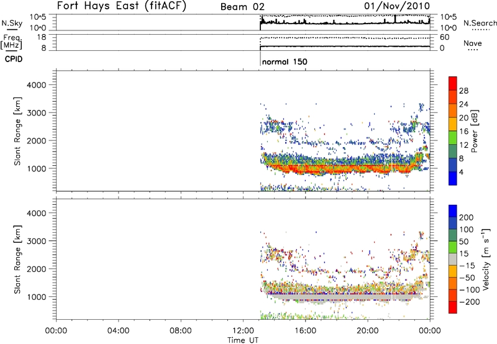Select the "CPID" row label
Image resolution: width=497 pixels, height=344 pixels.
coord(14,59)
